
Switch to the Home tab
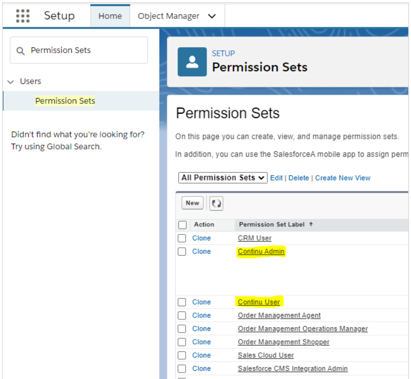click(x=110, y=16)
